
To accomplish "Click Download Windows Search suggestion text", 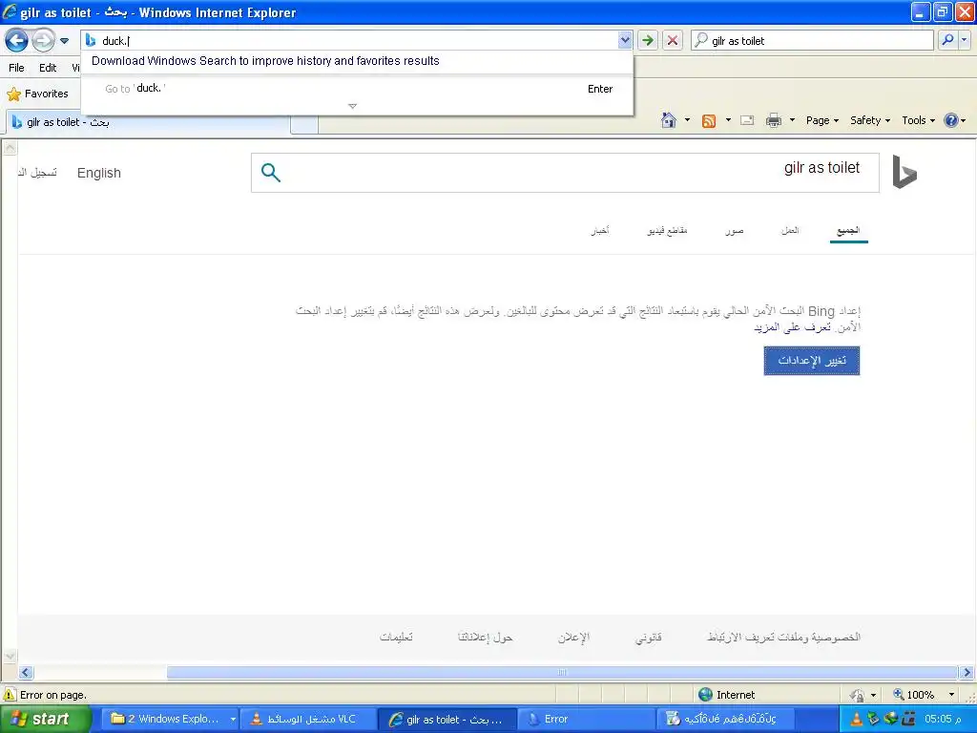I will pyautogui.click(x=265, y=61).
